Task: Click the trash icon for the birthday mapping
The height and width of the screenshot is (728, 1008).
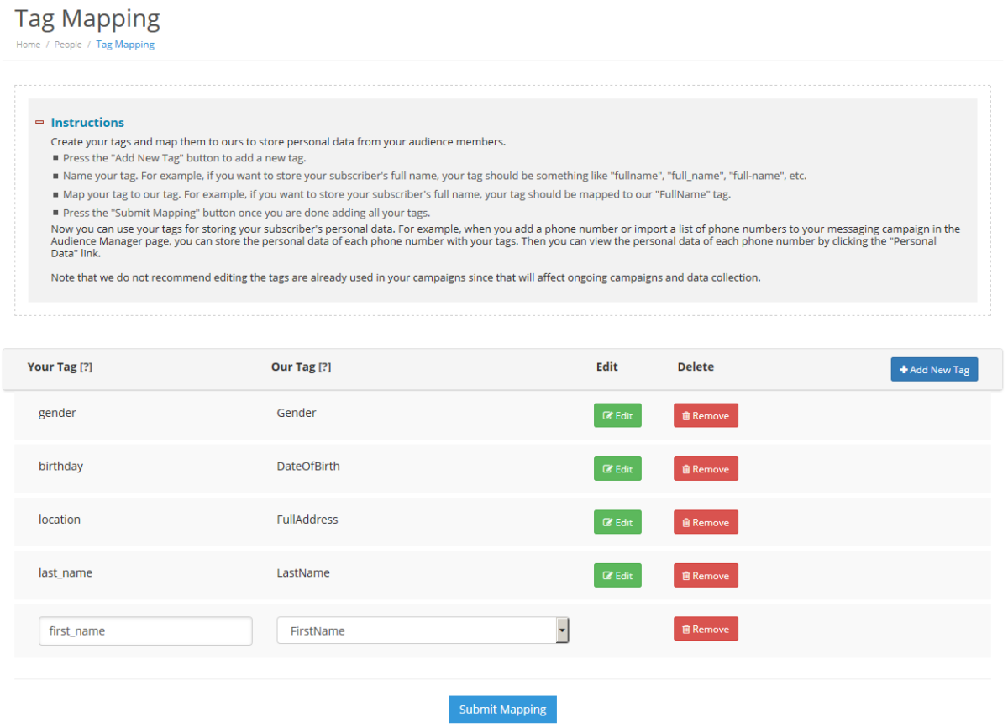Action: pos(687,468)
